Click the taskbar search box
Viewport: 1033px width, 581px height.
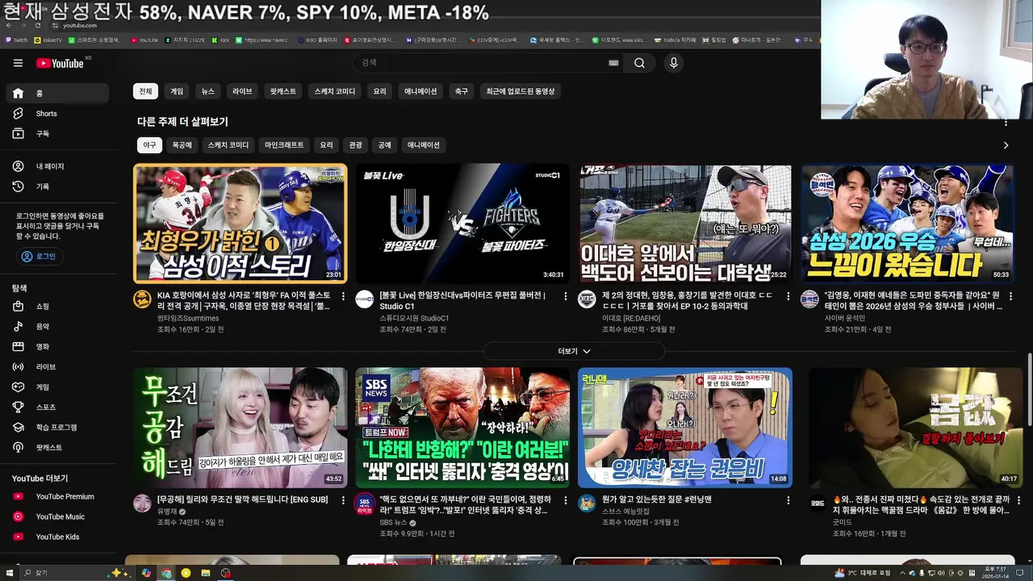[x=77, y=573]
